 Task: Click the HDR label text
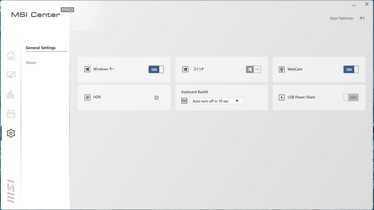pyautogui.click(x=97, y=97)
